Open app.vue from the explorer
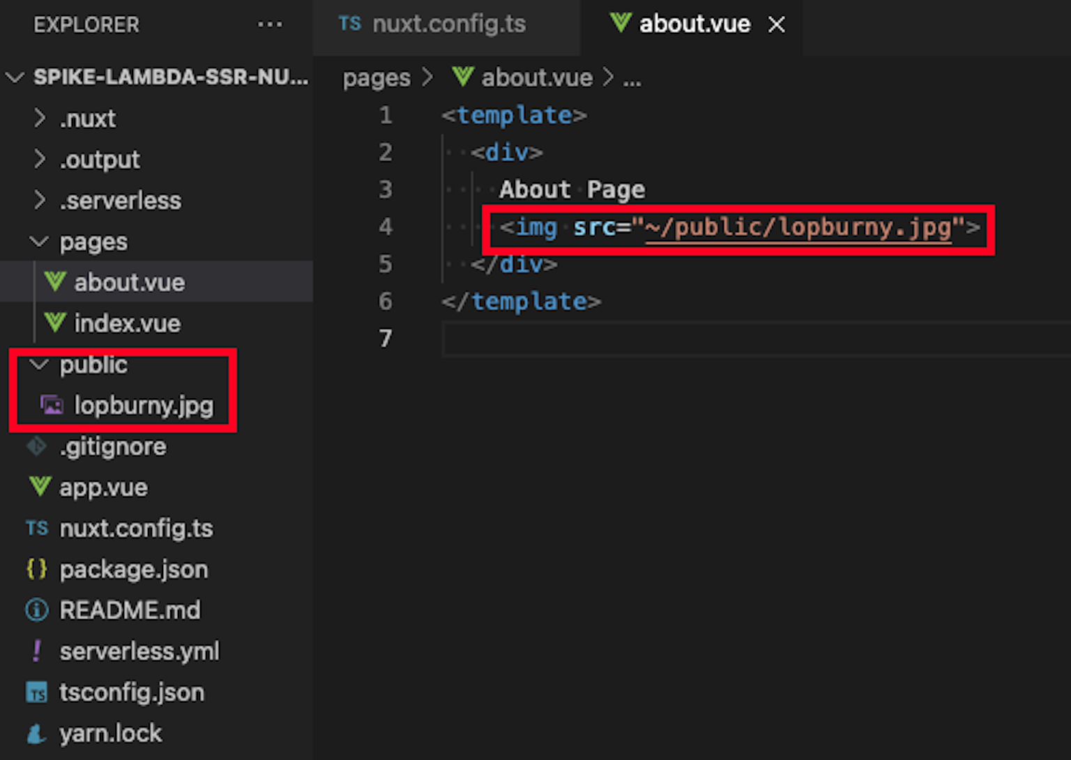 (103, 487)
